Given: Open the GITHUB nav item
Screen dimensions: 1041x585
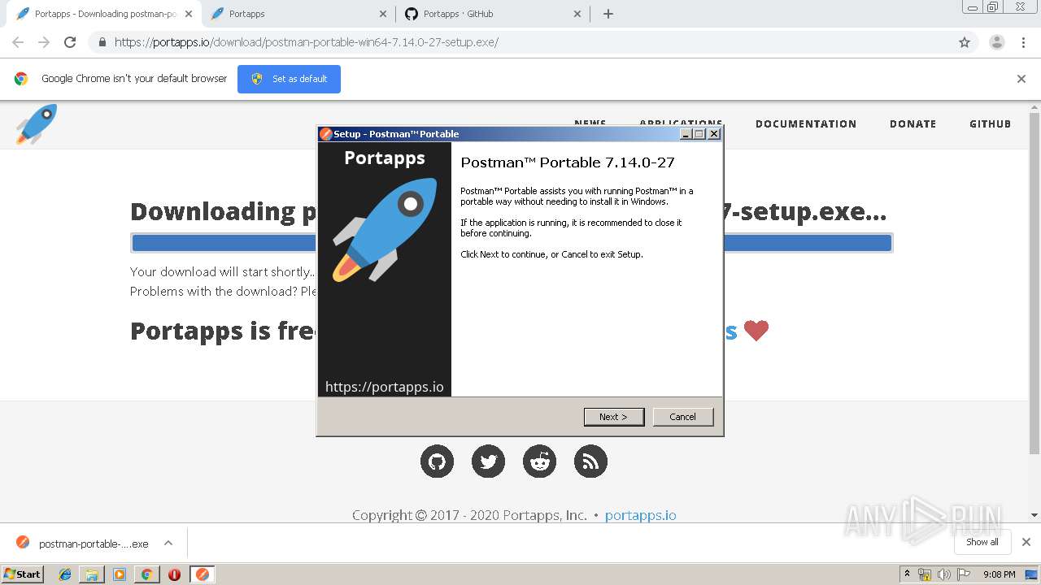Looking at the screenshot, I should [990, 124].
